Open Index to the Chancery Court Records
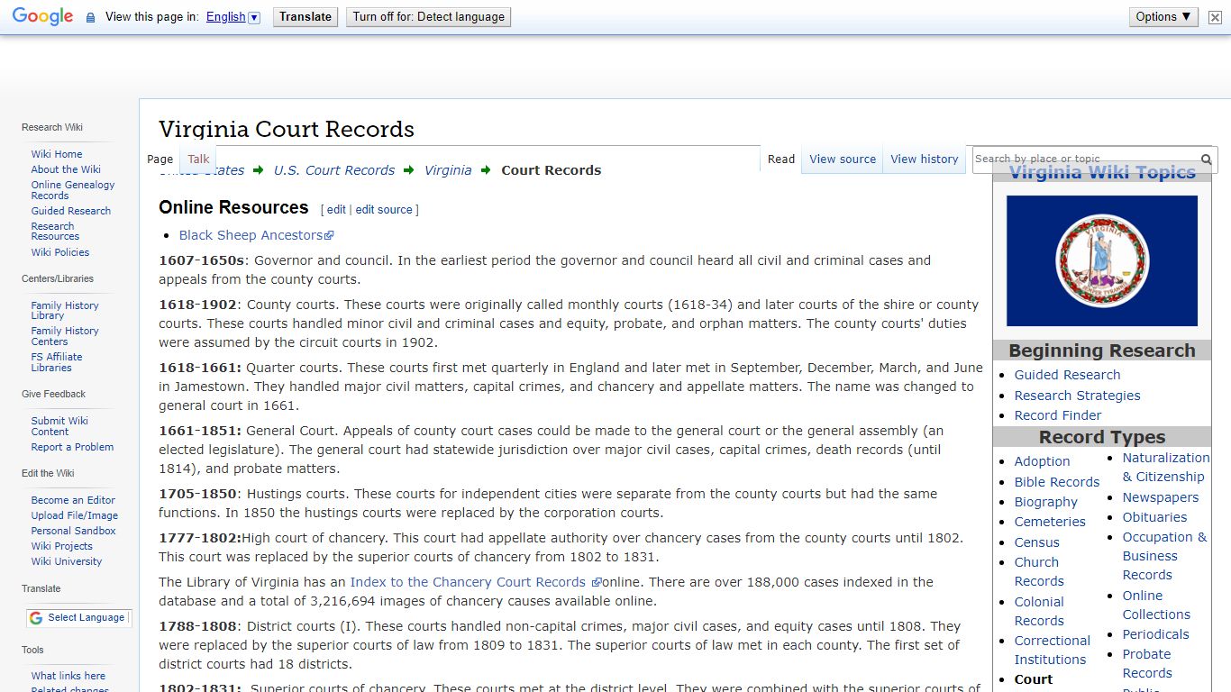Screen dimensions: 1231x692 [x=475, y=582]
